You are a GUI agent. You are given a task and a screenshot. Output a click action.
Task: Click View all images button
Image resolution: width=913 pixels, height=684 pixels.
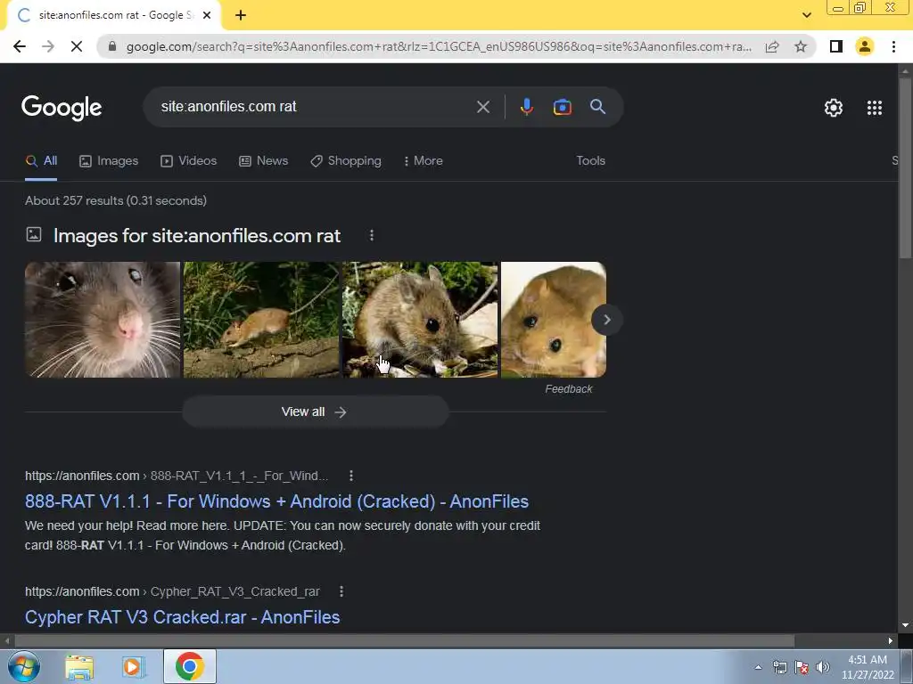point(315,411)
